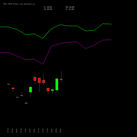Image resolution: width=137 pixels, height=137 pixels.
Task: Click the red candle body for 16 Dec
Action: point(39,80)
